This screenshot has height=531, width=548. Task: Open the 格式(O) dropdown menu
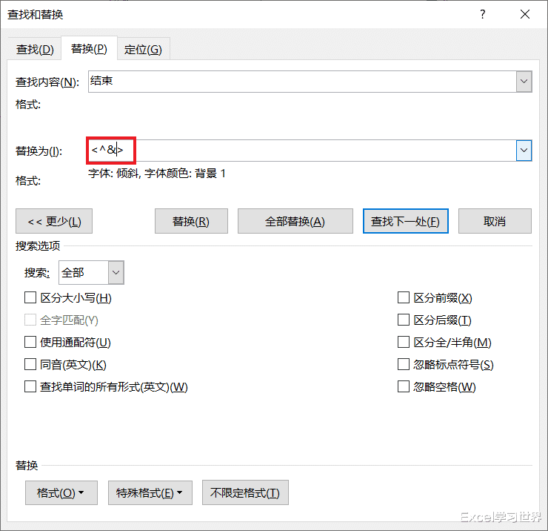pyautogui.click(x=61, y=492)
